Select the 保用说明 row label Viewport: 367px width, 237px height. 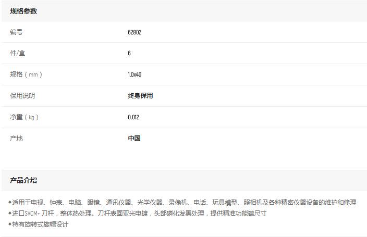(x=23, y=96)
